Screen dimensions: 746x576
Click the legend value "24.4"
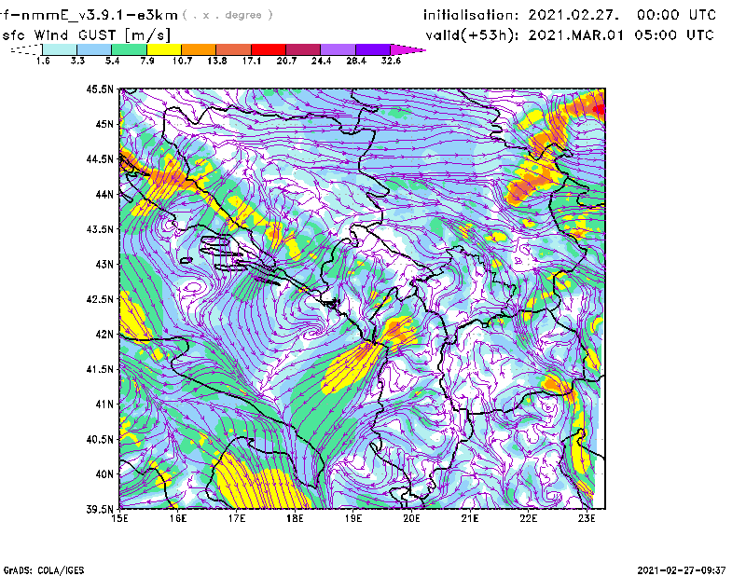321,61
